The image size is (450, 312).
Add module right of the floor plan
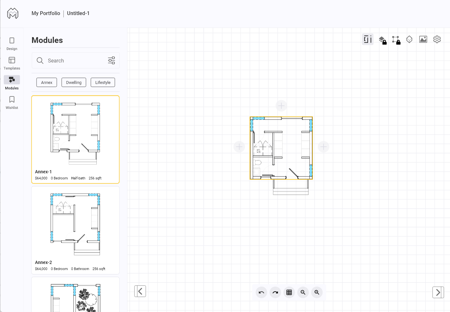tap(323, 147)
